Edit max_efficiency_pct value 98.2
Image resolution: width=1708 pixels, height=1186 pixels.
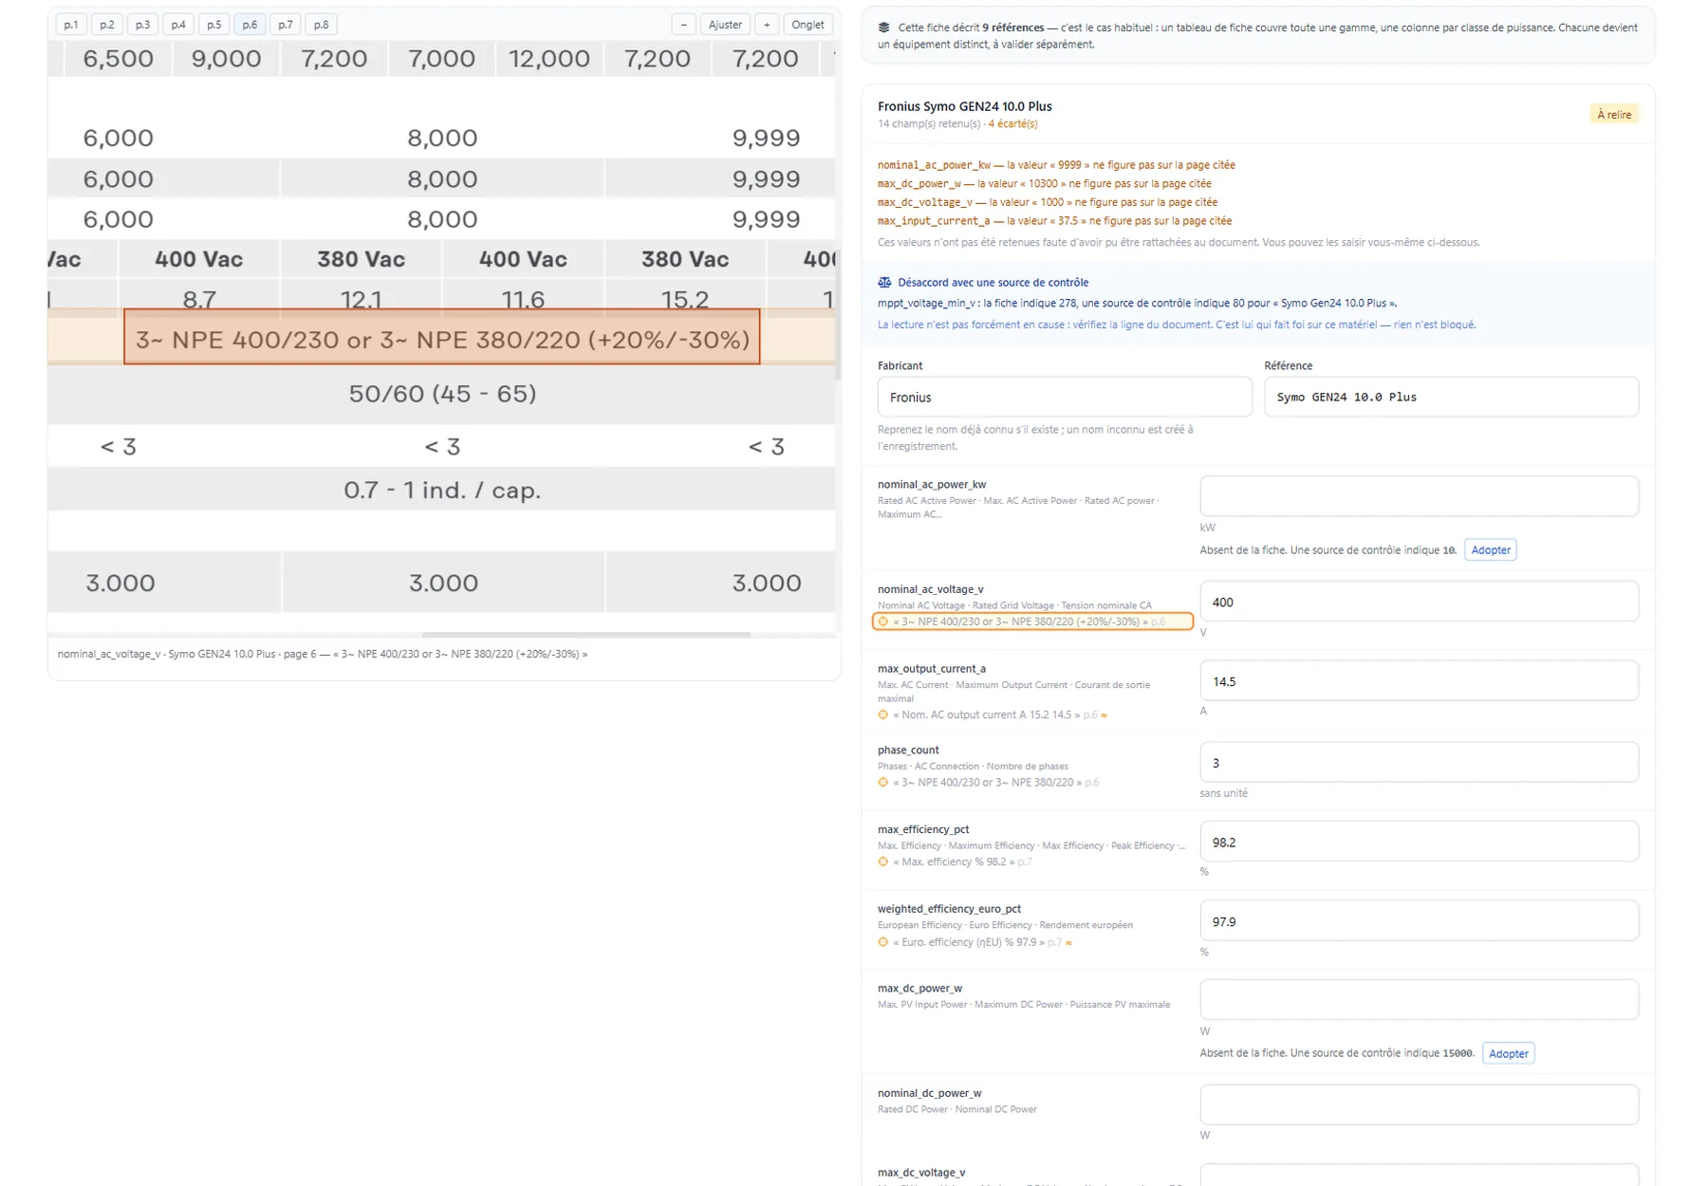tap(1419, 842)
